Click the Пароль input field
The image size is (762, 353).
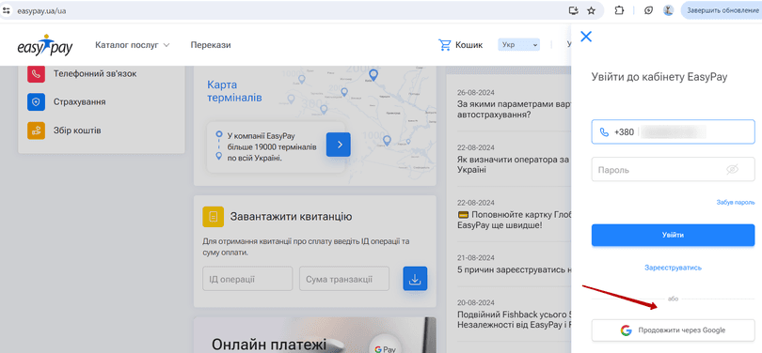pos(673,169)
